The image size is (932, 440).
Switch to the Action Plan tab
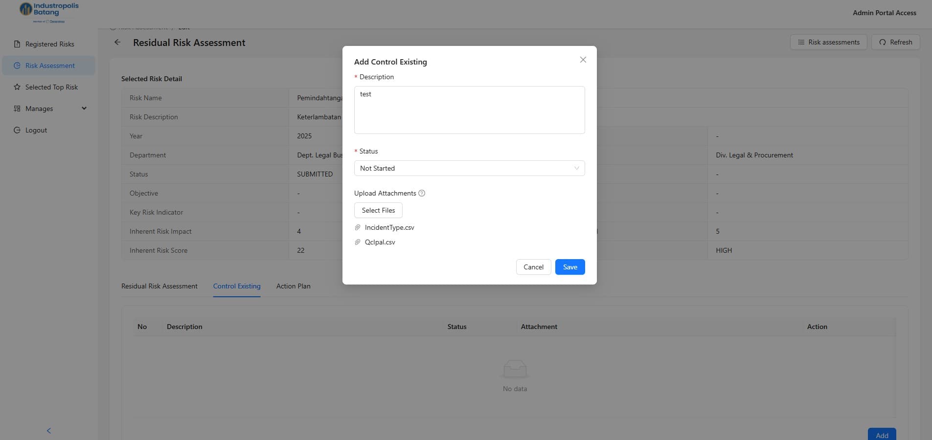(x=294, y=286)
